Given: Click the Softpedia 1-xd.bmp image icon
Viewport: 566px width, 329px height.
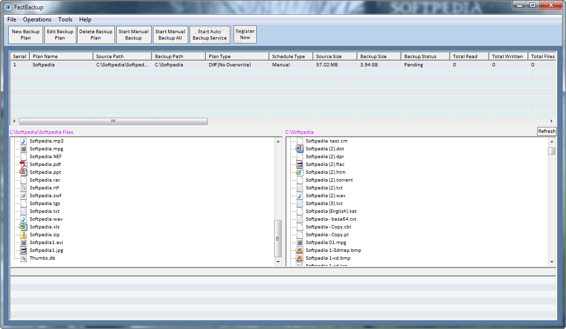Looking at the screenshot, I should 300,258.
